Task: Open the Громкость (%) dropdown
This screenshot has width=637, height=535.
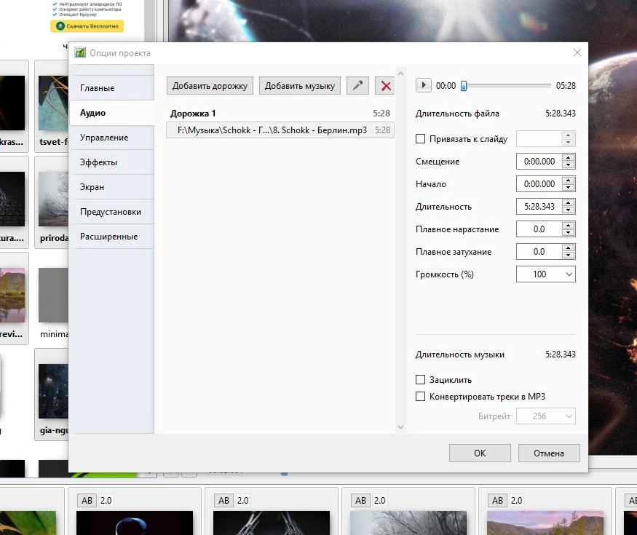Action: coord(569,274)
